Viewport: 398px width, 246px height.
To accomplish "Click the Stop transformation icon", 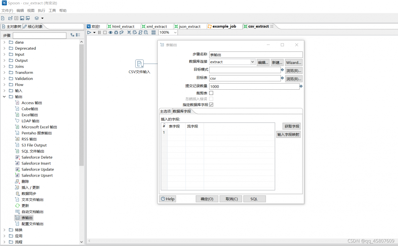I will click(x=105, y=32).
